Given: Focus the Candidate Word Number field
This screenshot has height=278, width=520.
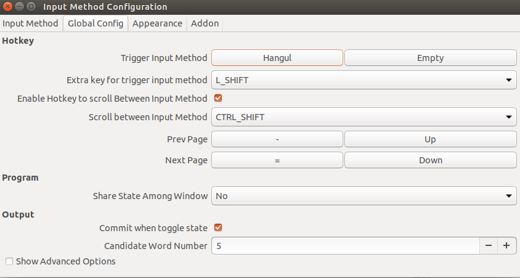Looking at the screenshot, I should pos(346,245).
